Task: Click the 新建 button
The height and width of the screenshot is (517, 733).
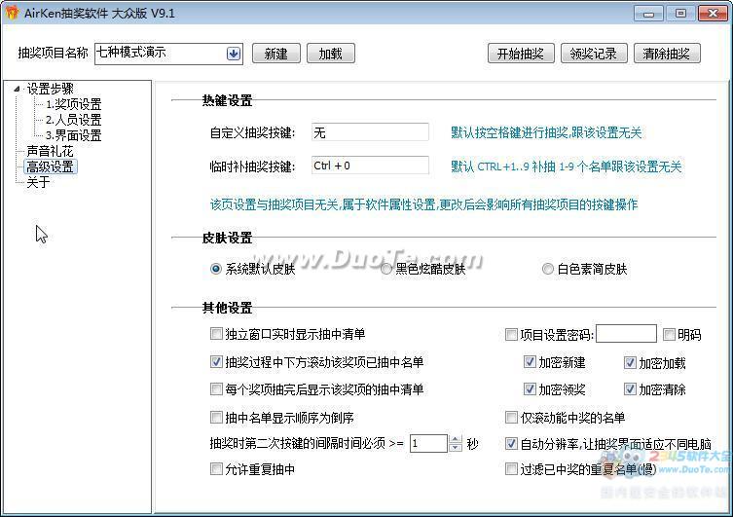Action: tap(275, 54)
